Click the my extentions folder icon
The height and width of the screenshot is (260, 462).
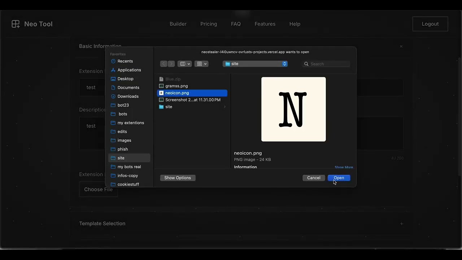click(113, 123)
